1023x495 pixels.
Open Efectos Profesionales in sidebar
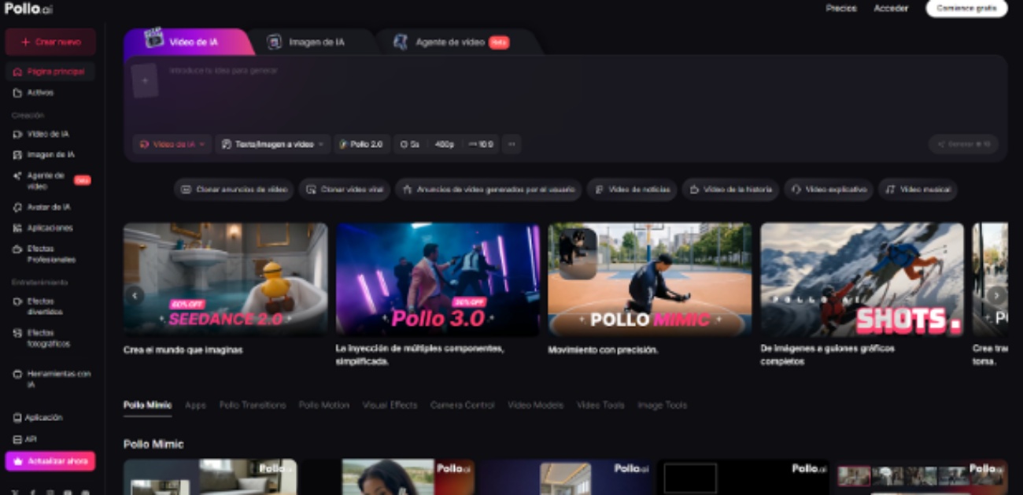[50, 254]
